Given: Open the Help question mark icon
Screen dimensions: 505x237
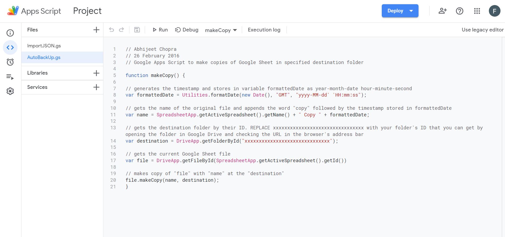Looking at the screenshot, I should (459, 11).
